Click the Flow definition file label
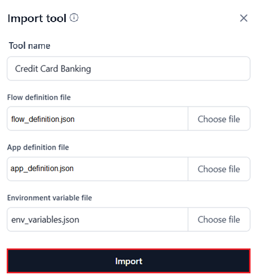258x280 pixels. [39, 98]
